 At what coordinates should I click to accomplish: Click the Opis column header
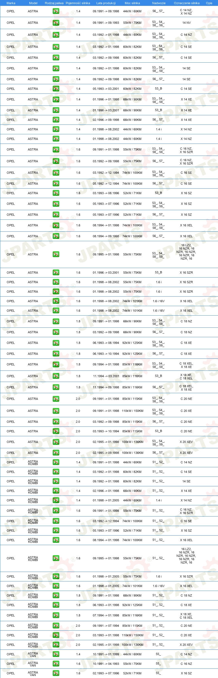click(209, 3)
